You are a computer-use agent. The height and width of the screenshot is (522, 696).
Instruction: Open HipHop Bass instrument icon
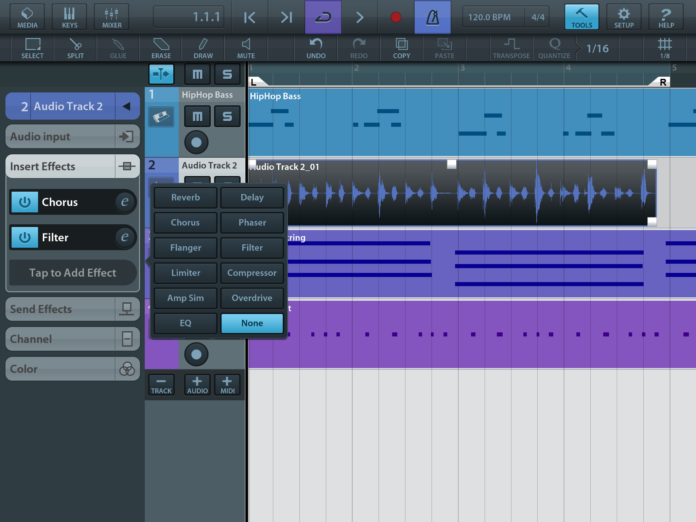click(x=161, y=117)
